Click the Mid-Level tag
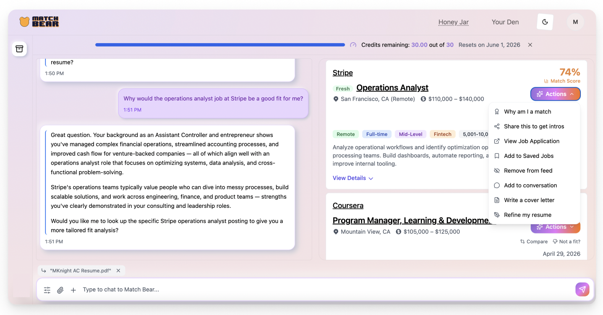The width and height of the screenshot is (603, 315). tap(410, 134)
